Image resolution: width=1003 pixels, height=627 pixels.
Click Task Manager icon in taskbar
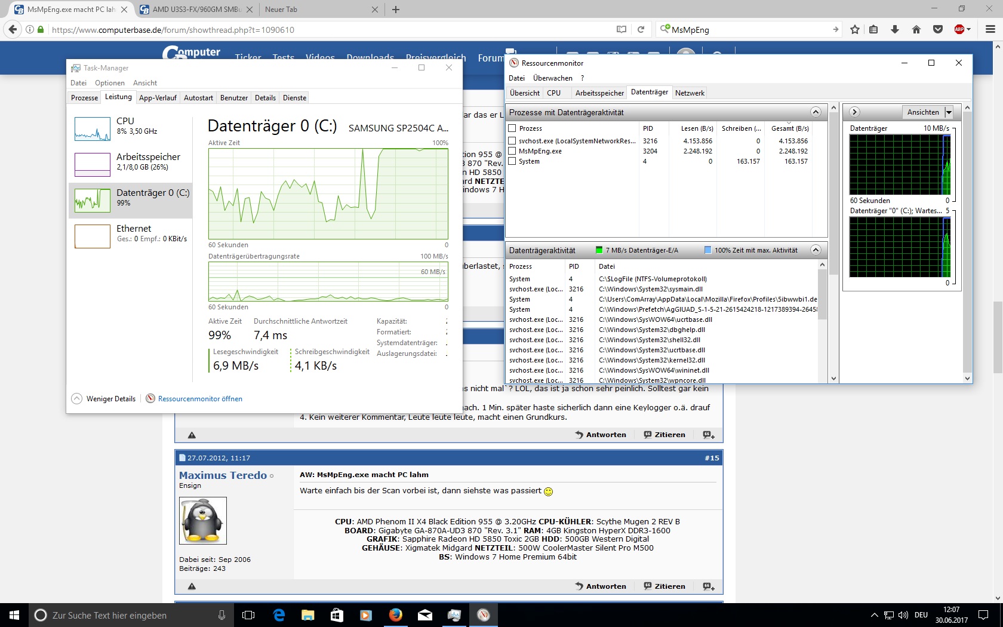[x=454, y=615]
